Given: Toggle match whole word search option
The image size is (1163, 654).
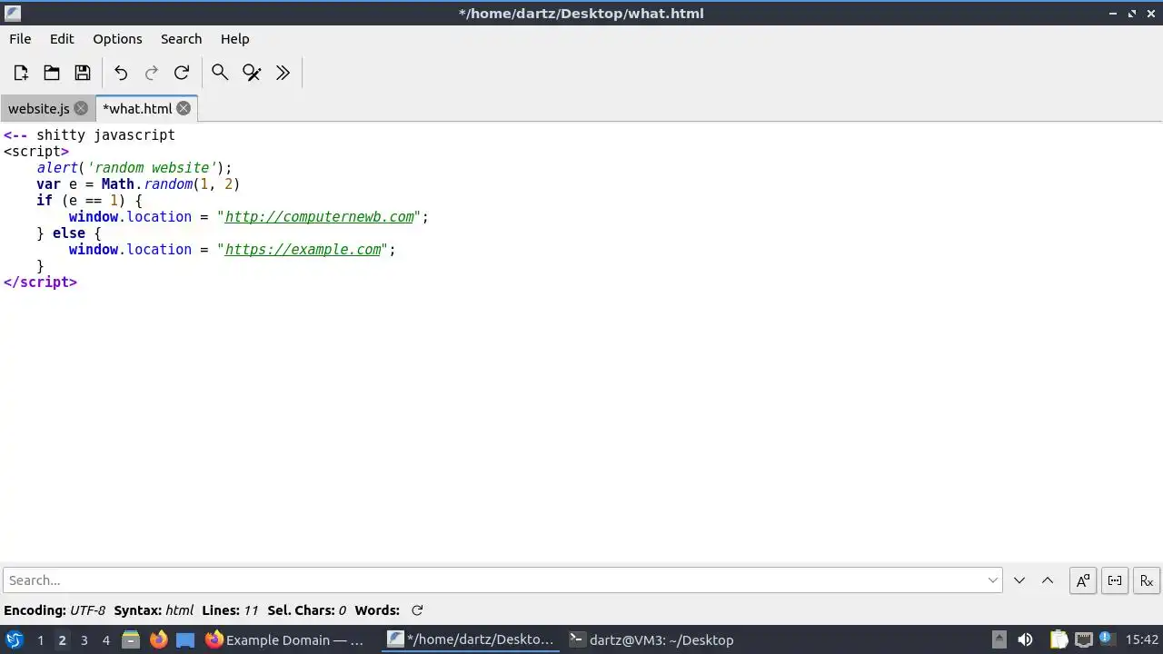Looking at the screenshot, I should coord(1115,580).
